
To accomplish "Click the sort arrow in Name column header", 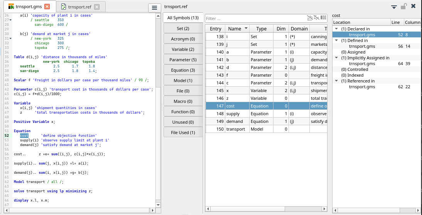I will click(245, 29).
